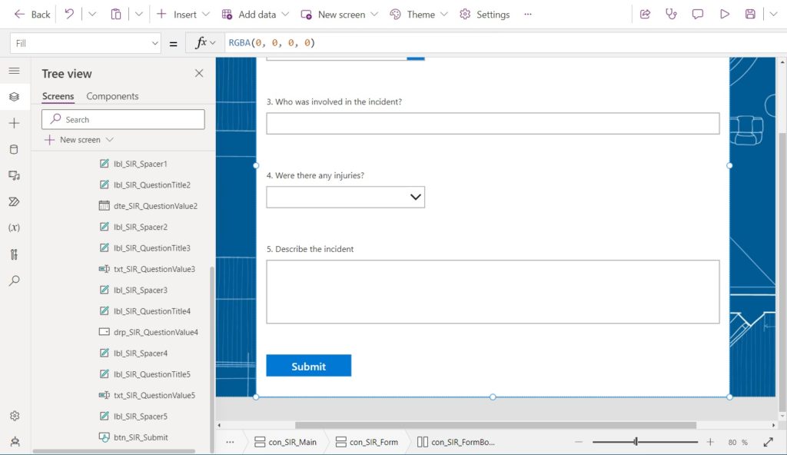Open the Data pane

15,149
